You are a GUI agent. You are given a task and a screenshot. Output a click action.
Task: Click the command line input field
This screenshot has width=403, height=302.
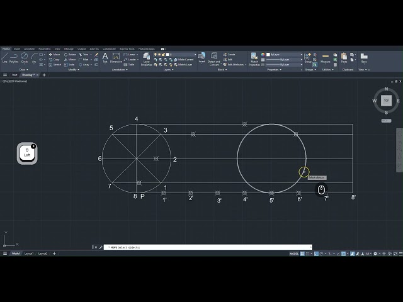coord(208,247)
